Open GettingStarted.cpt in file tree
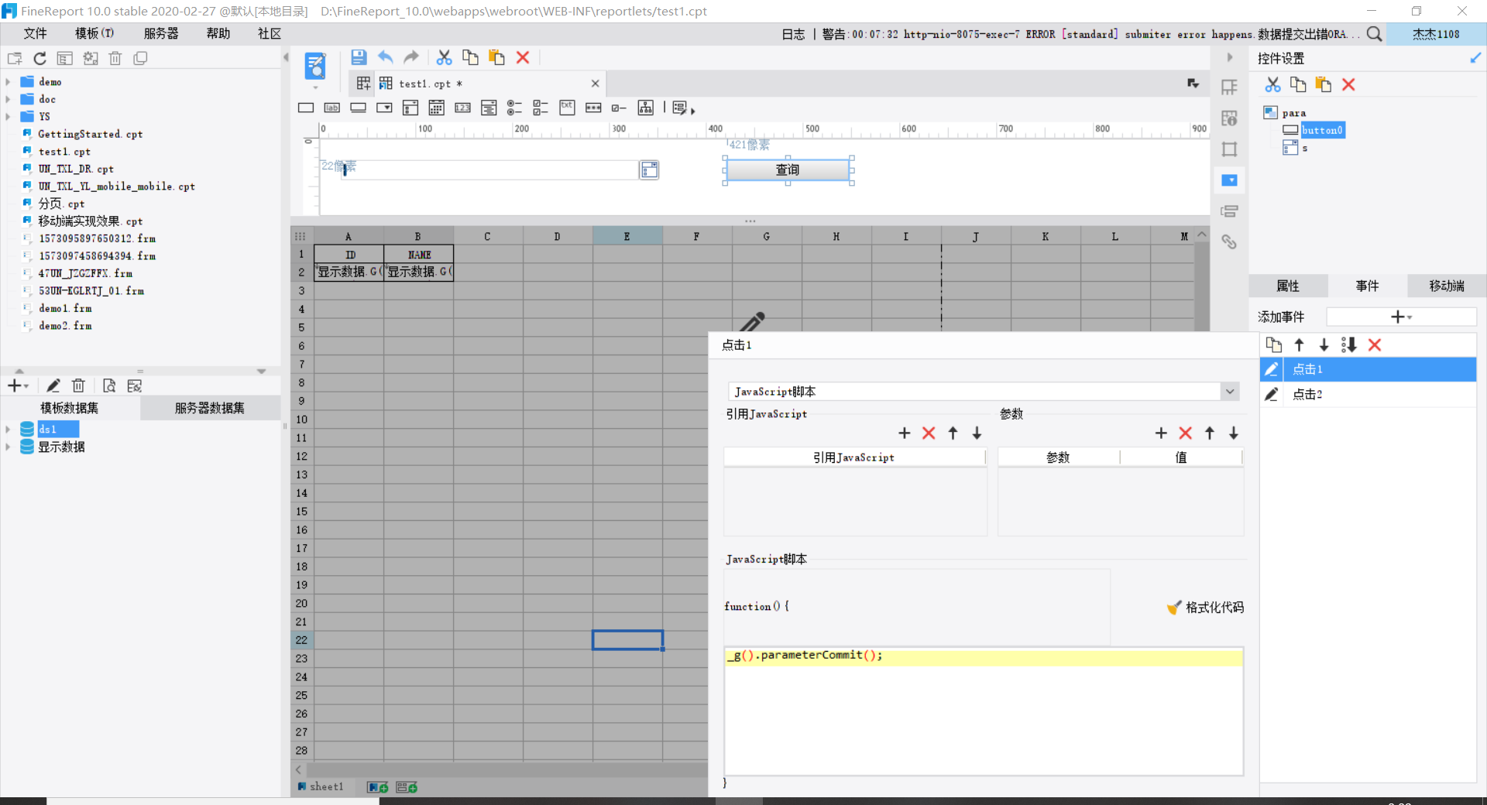 [x=90, y=134]
